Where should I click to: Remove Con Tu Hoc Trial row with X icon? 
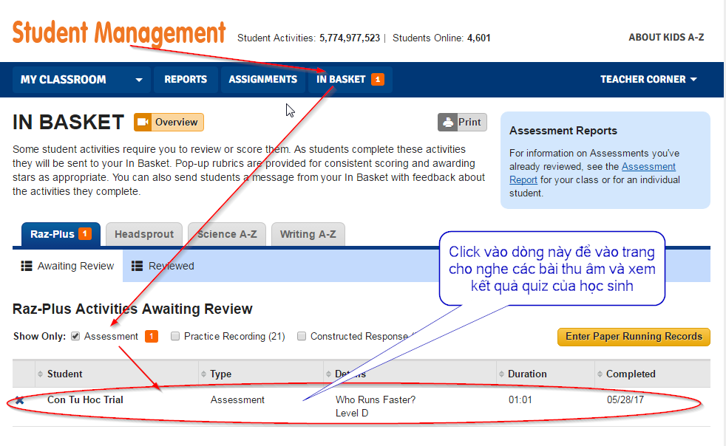19,400
